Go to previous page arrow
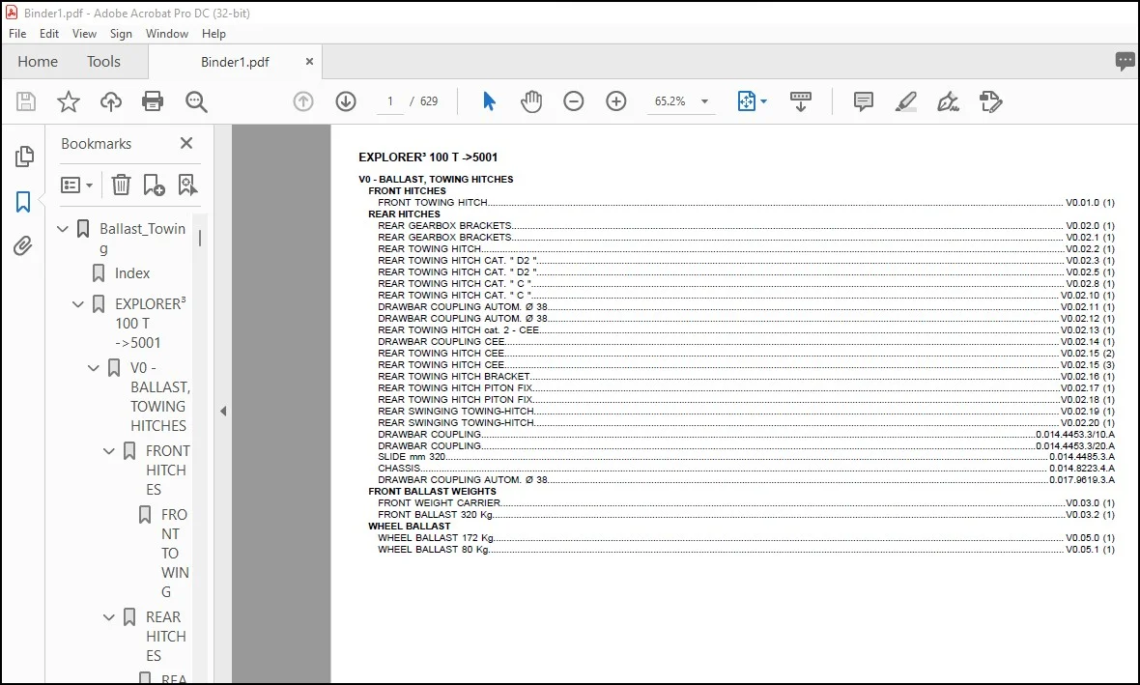This screenshot has height=685, width=1140. pos(303,101)
